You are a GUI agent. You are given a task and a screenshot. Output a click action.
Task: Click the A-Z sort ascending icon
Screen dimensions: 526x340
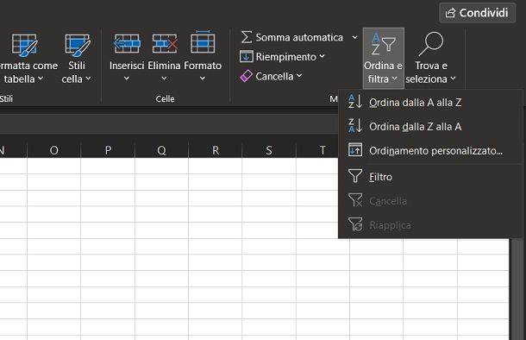(x=355, y=101)
